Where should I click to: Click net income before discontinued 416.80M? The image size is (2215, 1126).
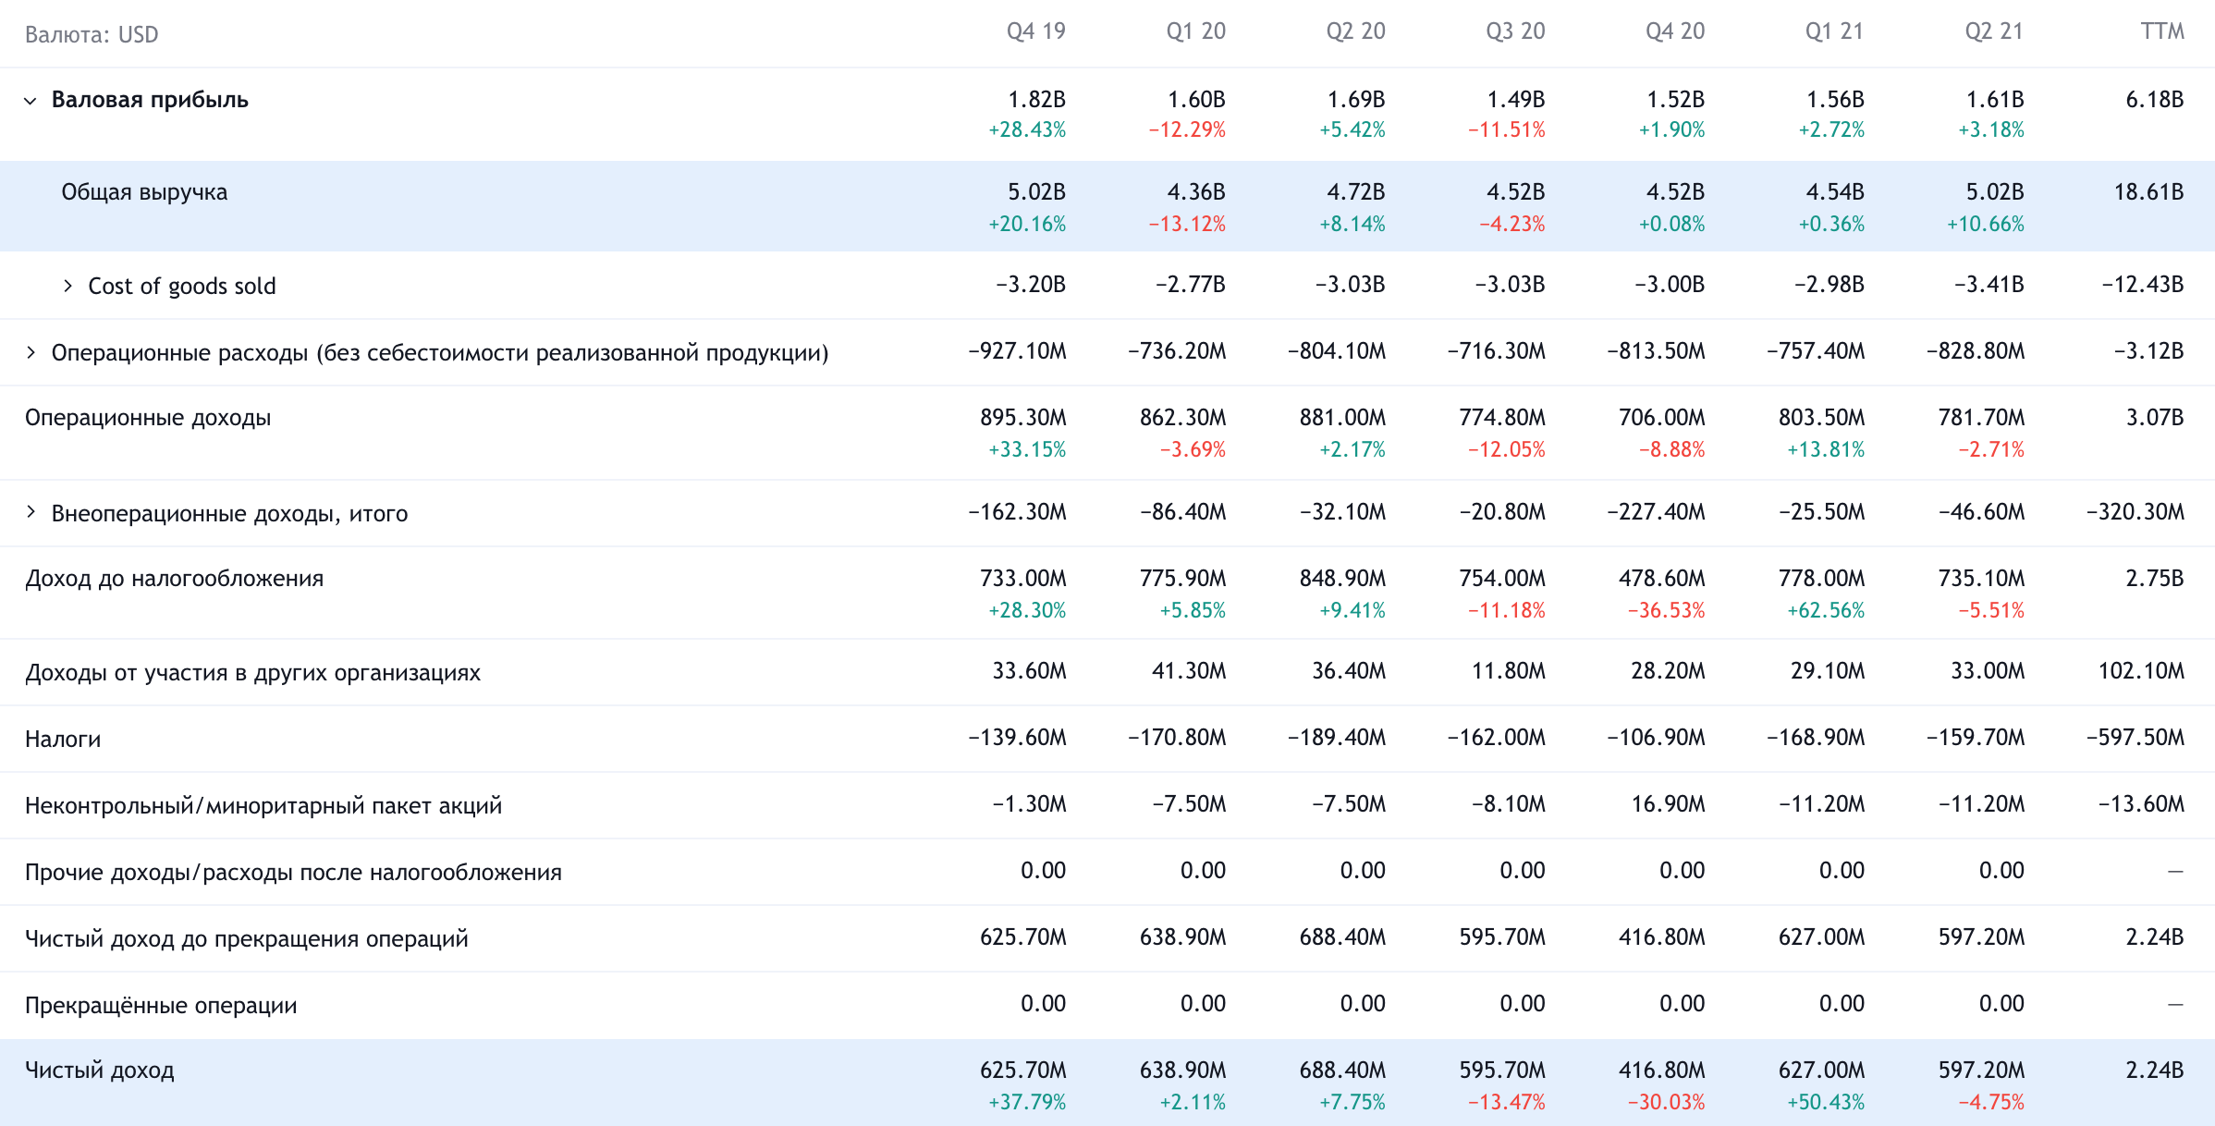pos(1661,937)
